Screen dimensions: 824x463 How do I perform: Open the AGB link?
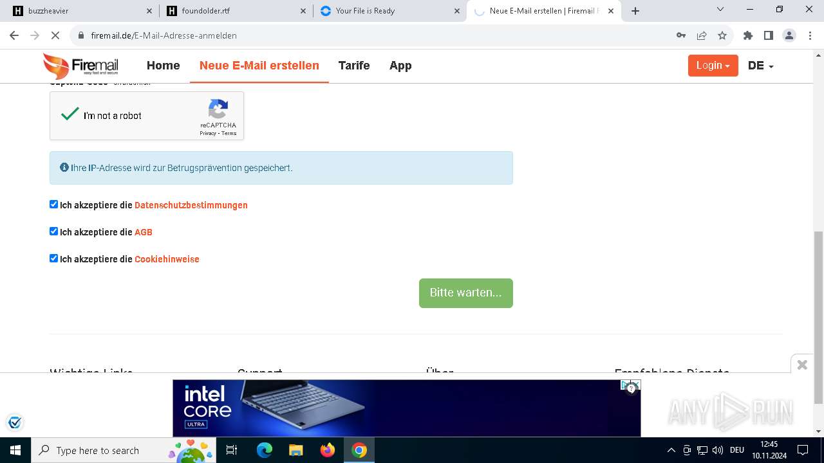point(144,232)
